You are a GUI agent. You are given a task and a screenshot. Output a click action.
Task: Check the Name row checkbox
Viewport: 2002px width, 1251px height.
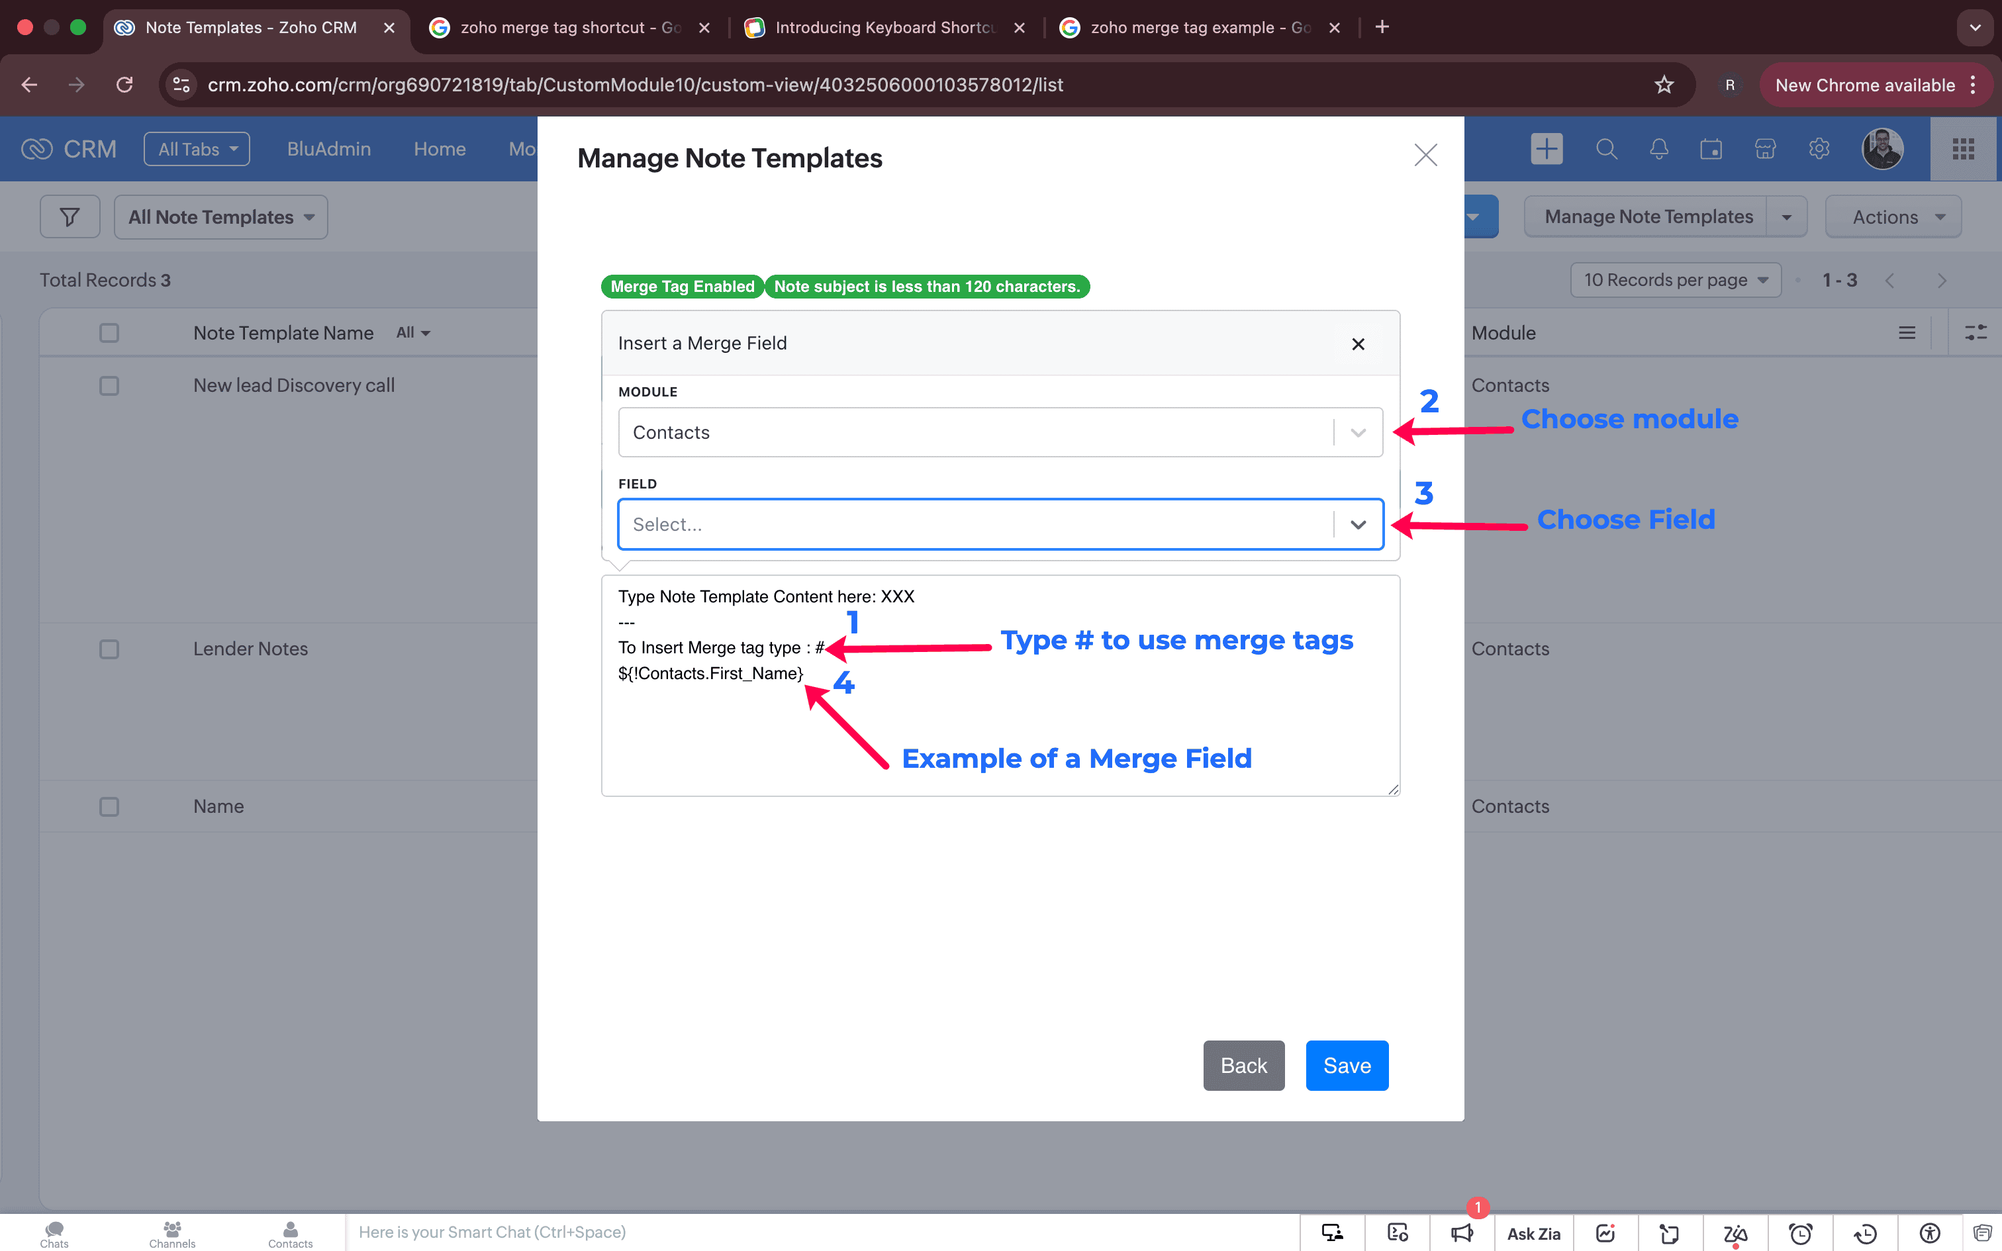click(109, 807)
